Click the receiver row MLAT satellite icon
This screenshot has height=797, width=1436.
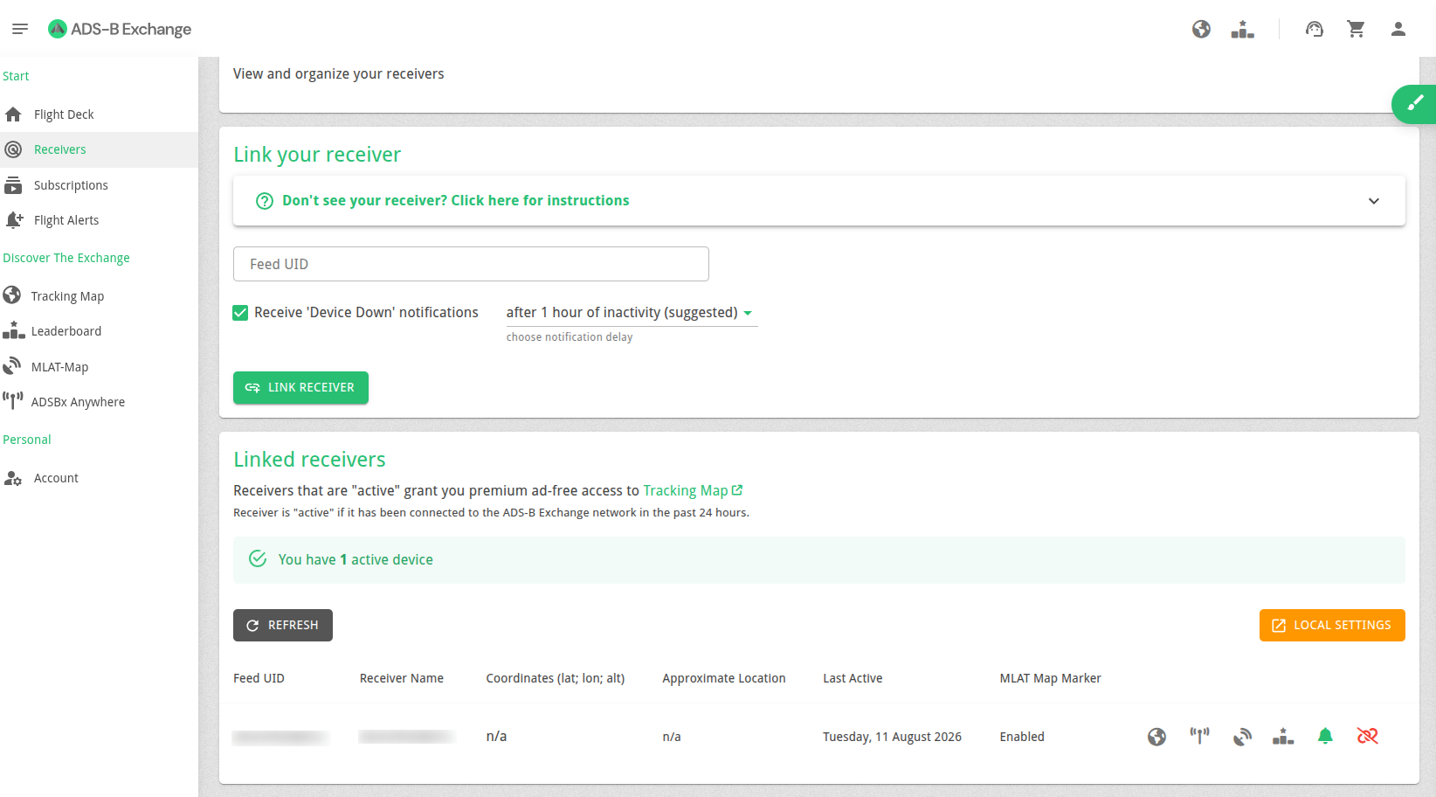coord(1241,737)
